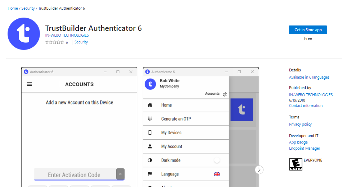Open the hamburger menu in Accounts screenshot
Image resolution: width=347 pixels, height=187 pixels.
(30, 84)
